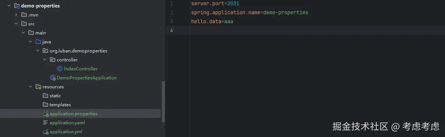Click line number 1 in the gutter
This screenshot has height=137, width=445.
click(171, 4)
